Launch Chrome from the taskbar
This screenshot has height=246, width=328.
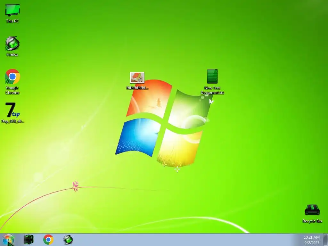coord(48,240)
